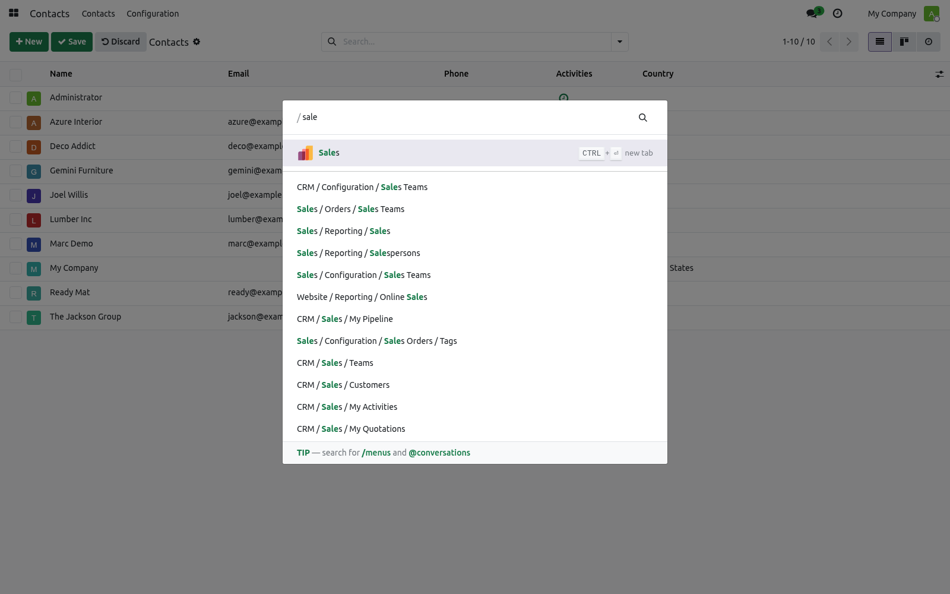Choose Sales / Orders / Sales Teams
Screen dimensions: 950x594
click(x=475, y=209)
